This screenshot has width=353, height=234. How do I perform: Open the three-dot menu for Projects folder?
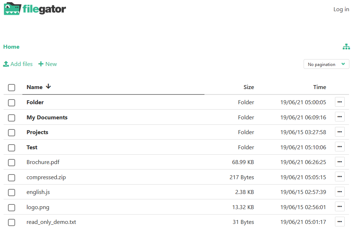point(340,132)
